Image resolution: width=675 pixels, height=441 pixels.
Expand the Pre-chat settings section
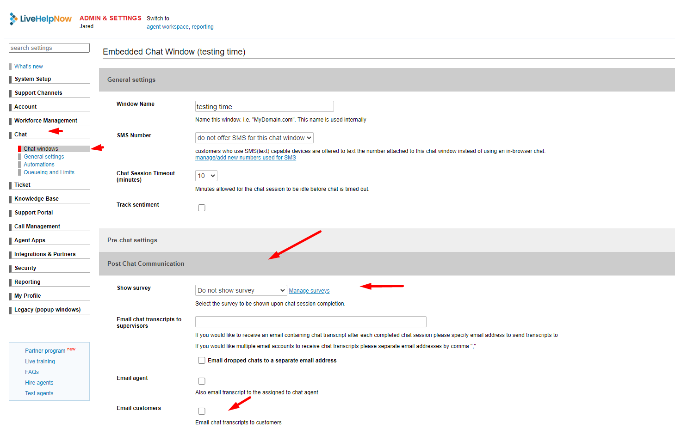(132, 240)
